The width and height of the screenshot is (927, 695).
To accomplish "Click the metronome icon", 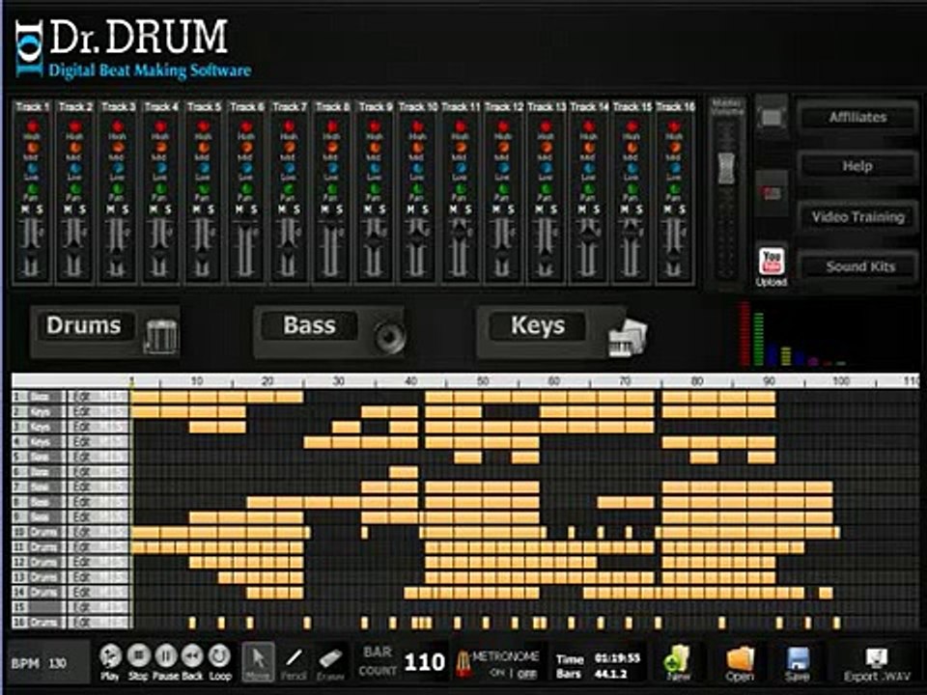I will pos(463,664).
